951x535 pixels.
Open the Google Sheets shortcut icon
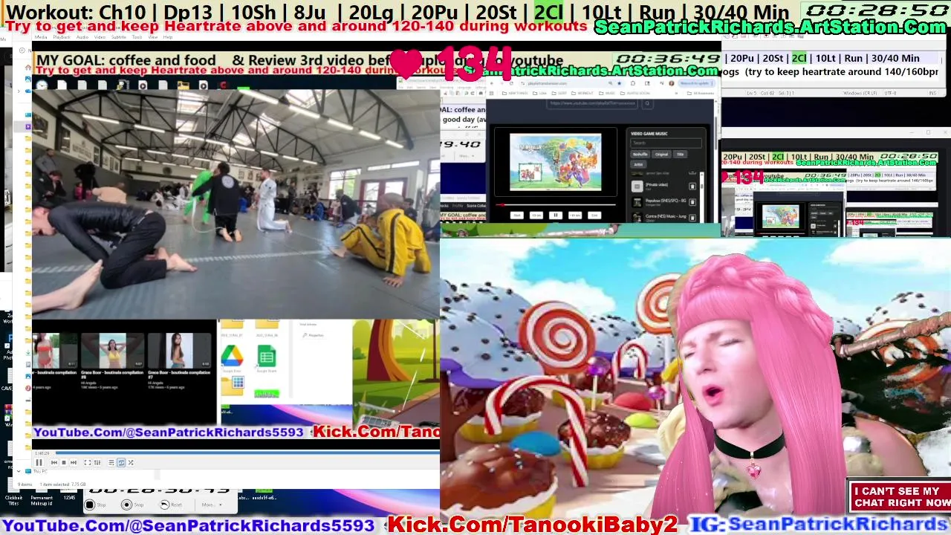pos(267,357)
